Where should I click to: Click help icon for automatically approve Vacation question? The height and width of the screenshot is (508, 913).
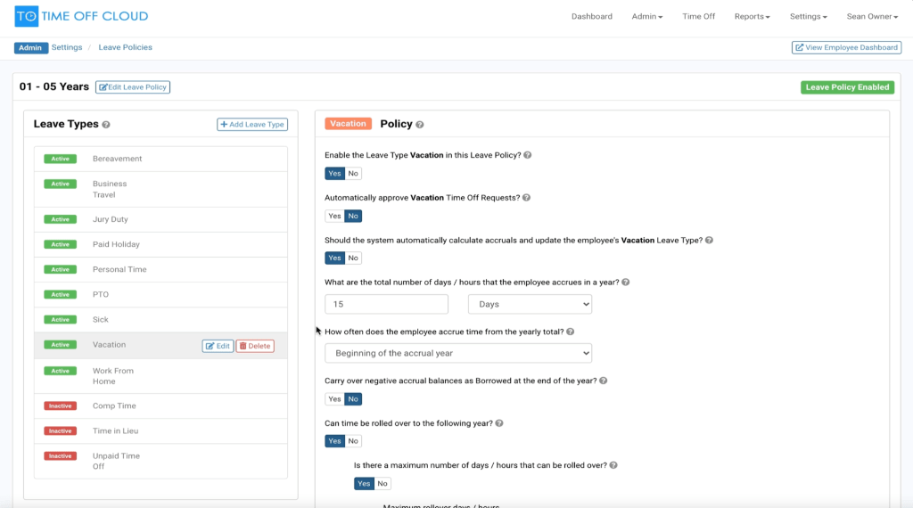tap(526, 198)
